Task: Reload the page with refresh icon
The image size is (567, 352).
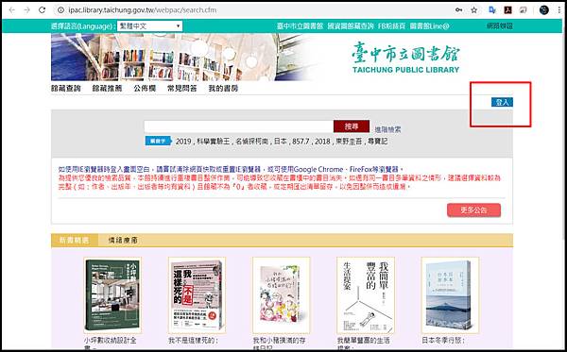Action: 43,10
